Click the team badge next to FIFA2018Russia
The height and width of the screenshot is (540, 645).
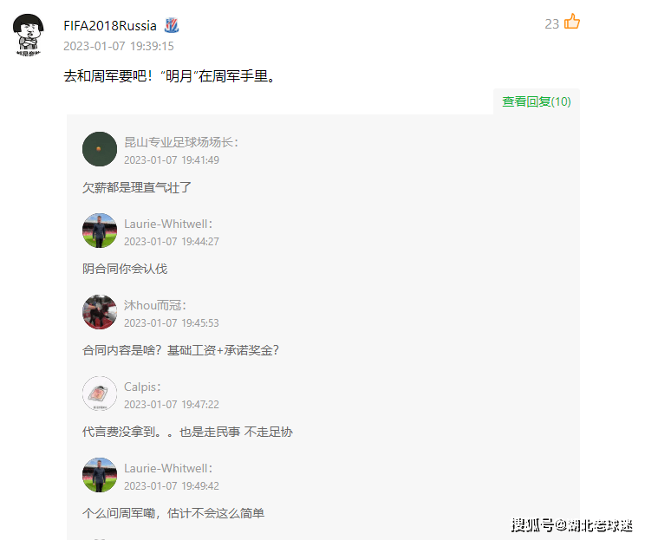click(x=172, y=25)
